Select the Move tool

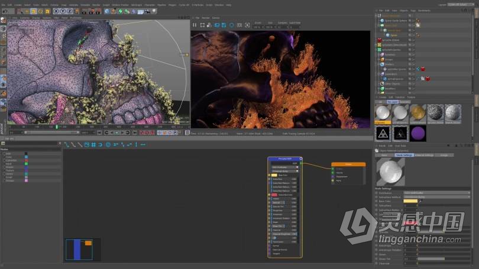pos(27,11)
